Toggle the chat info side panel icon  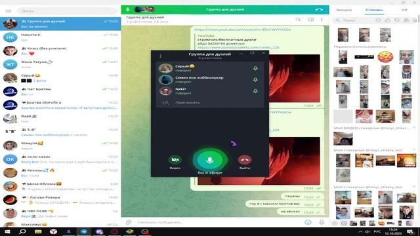[x=310, y=19]
